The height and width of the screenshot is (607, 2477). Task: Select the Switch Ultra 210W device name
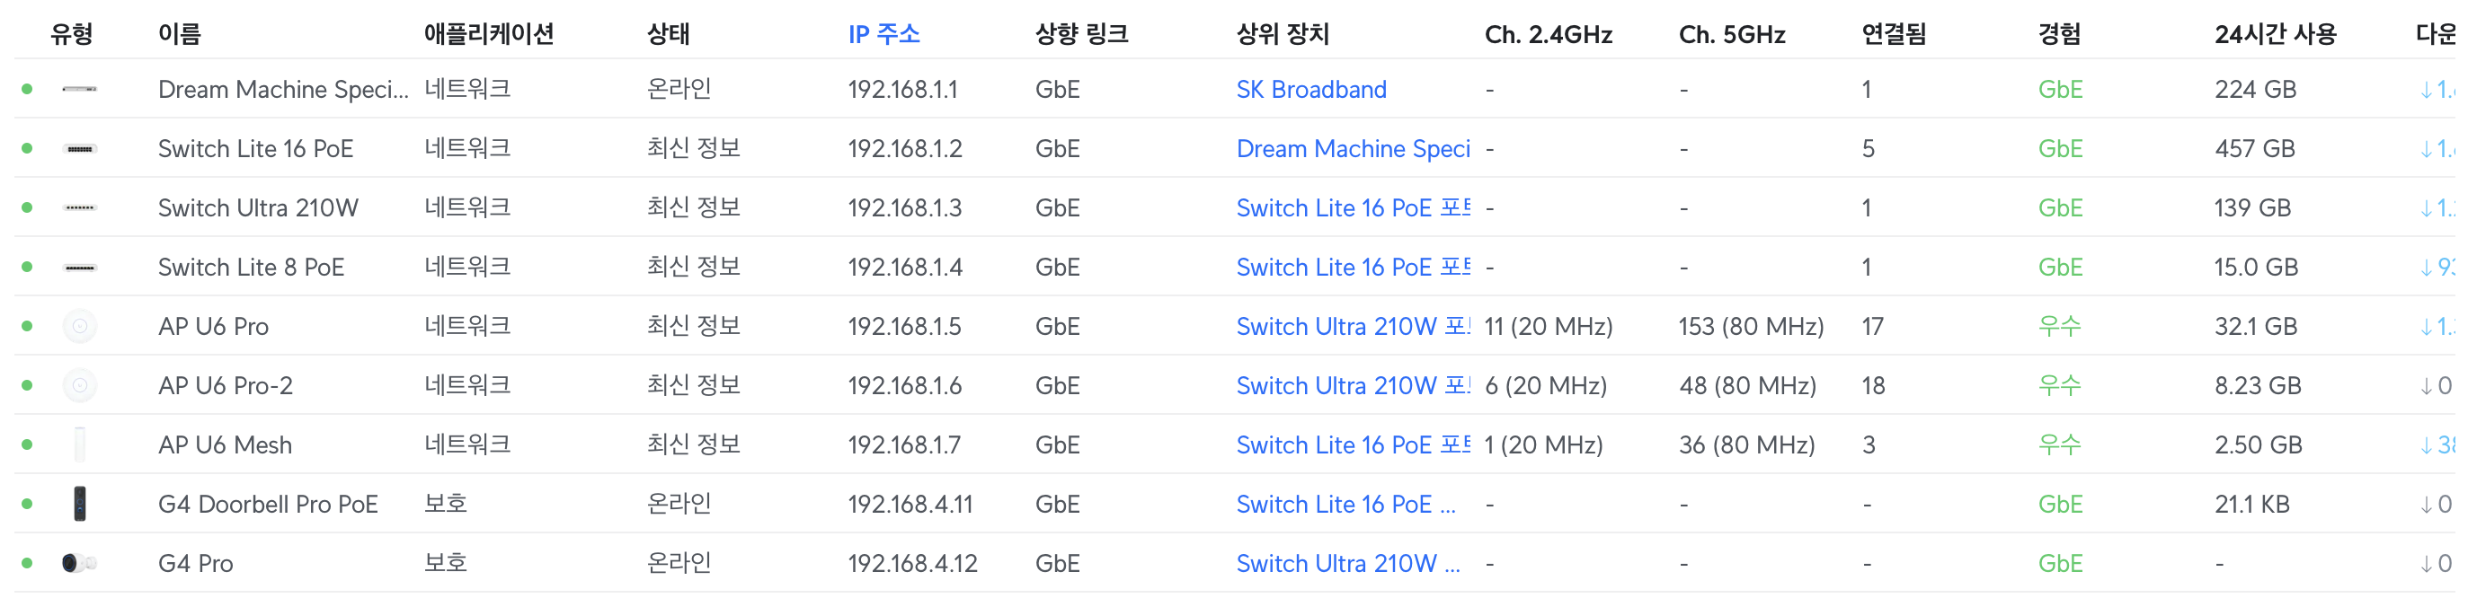pos(259,208)
